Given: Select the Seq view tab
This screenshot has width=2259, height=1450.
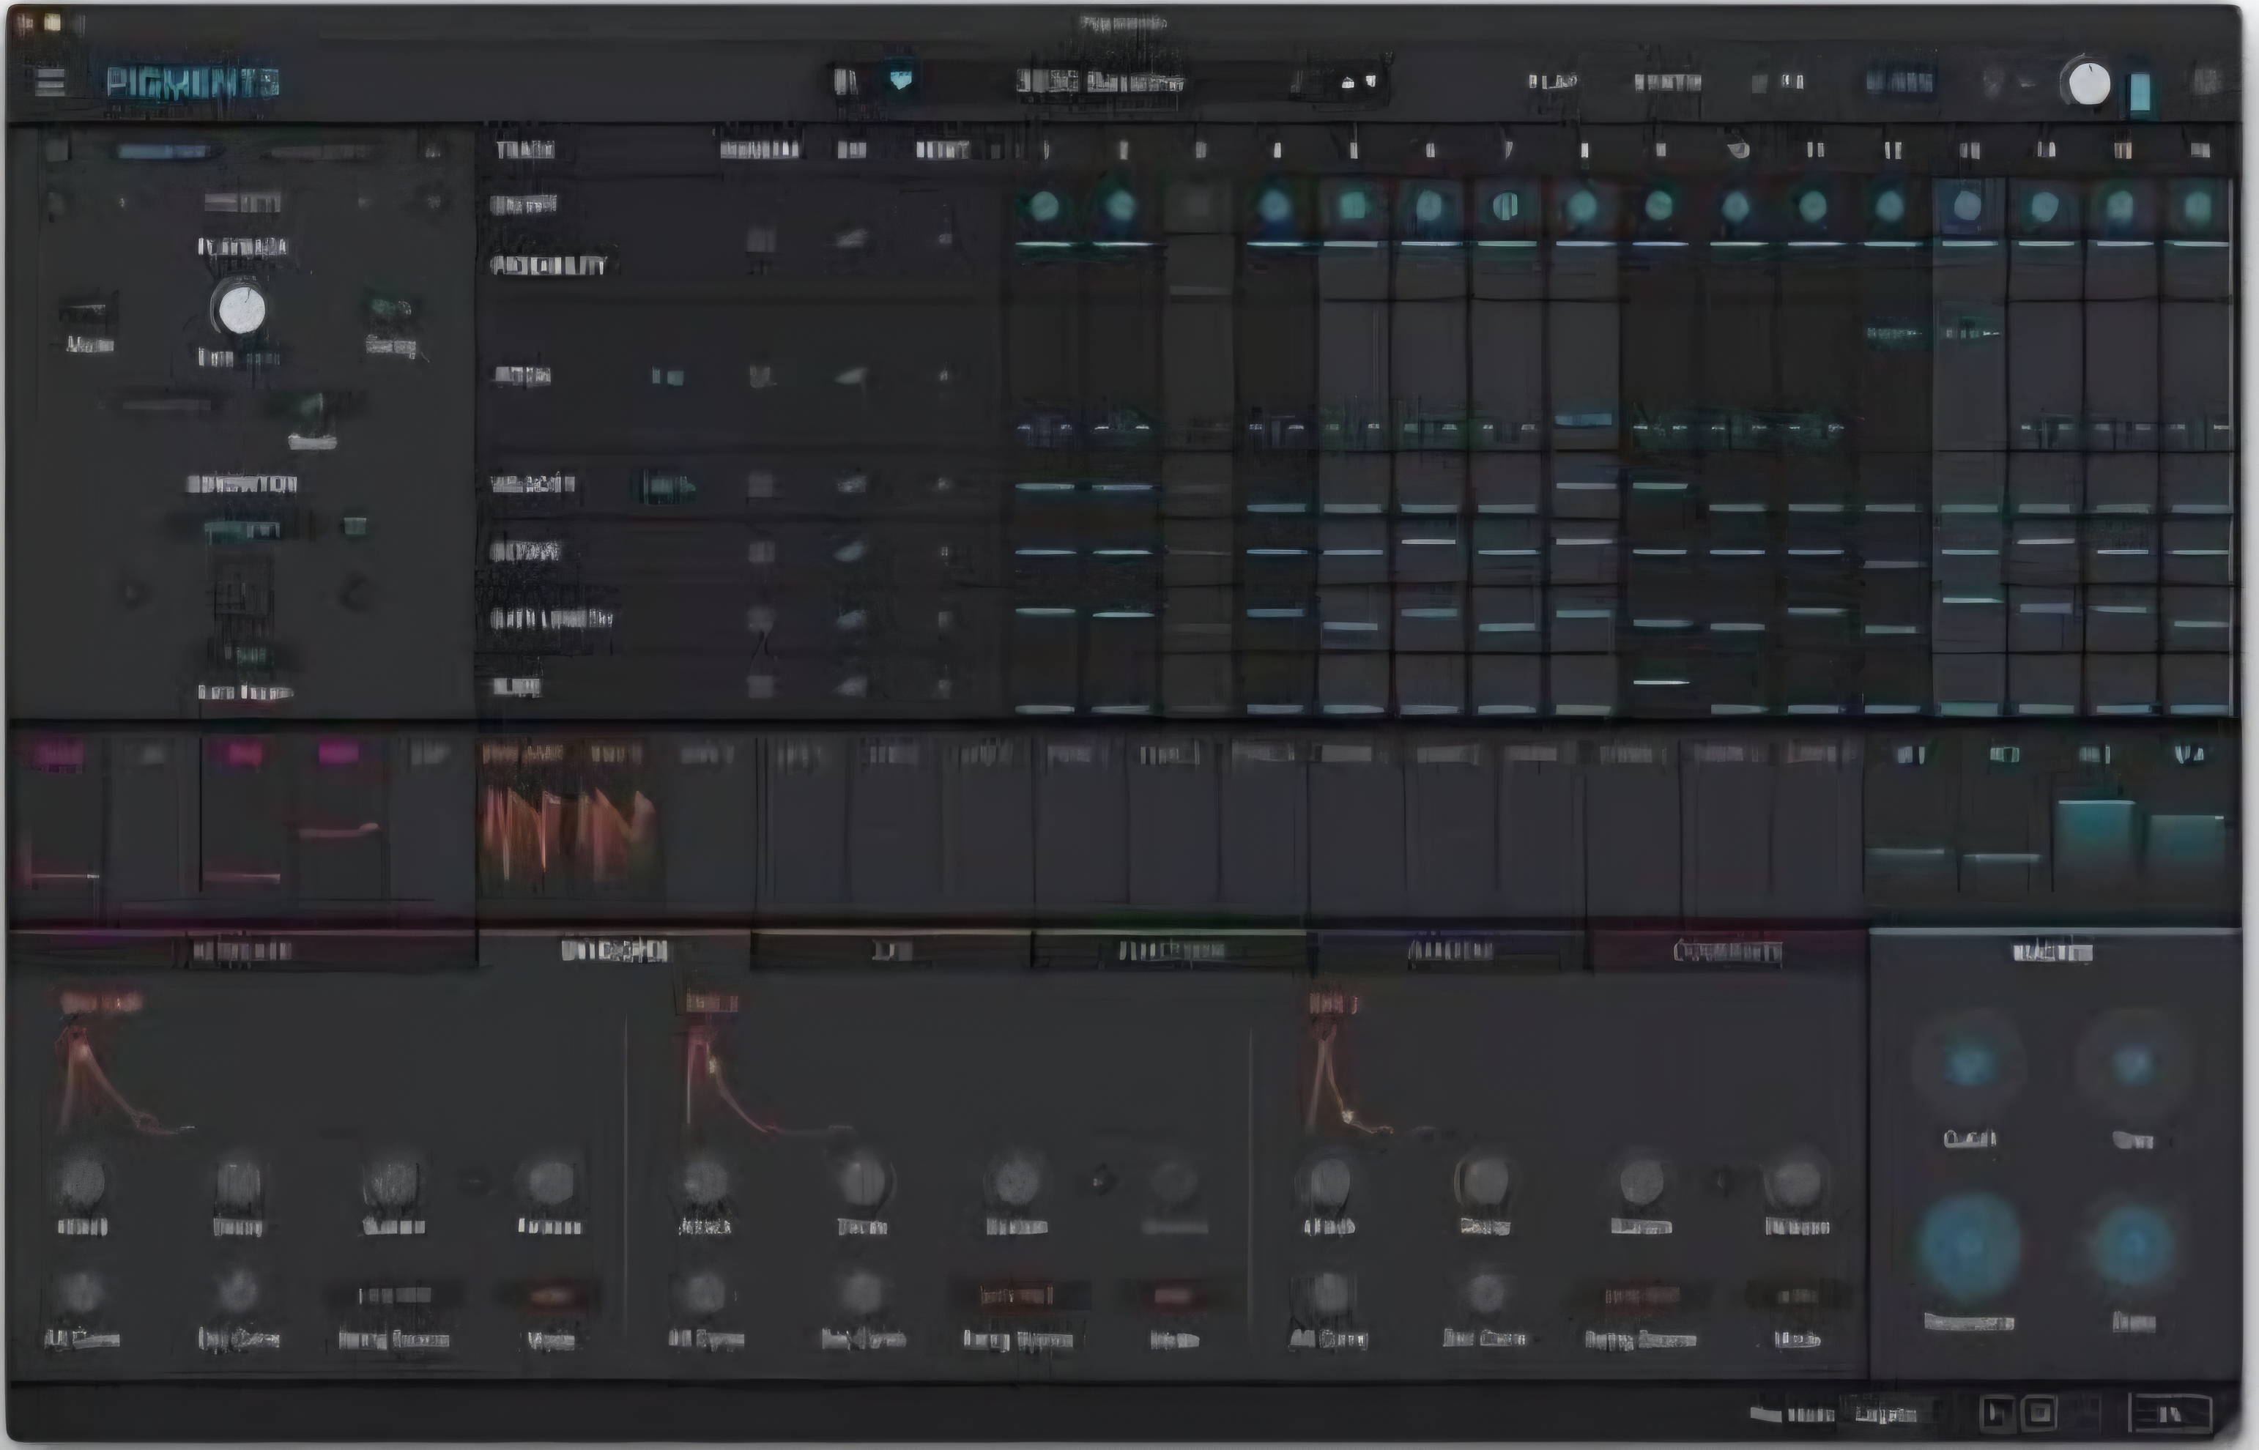Looking at the screenshot, I should [1899, 82].
